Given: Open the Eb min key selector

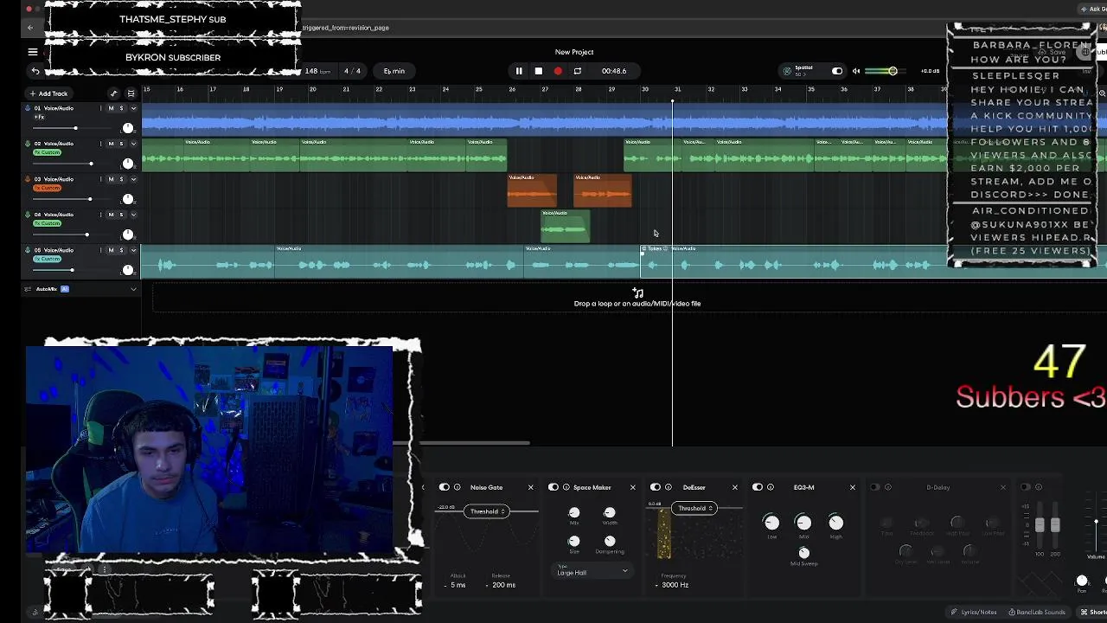Looking at the screenshot, I should [x=394, y=71].
